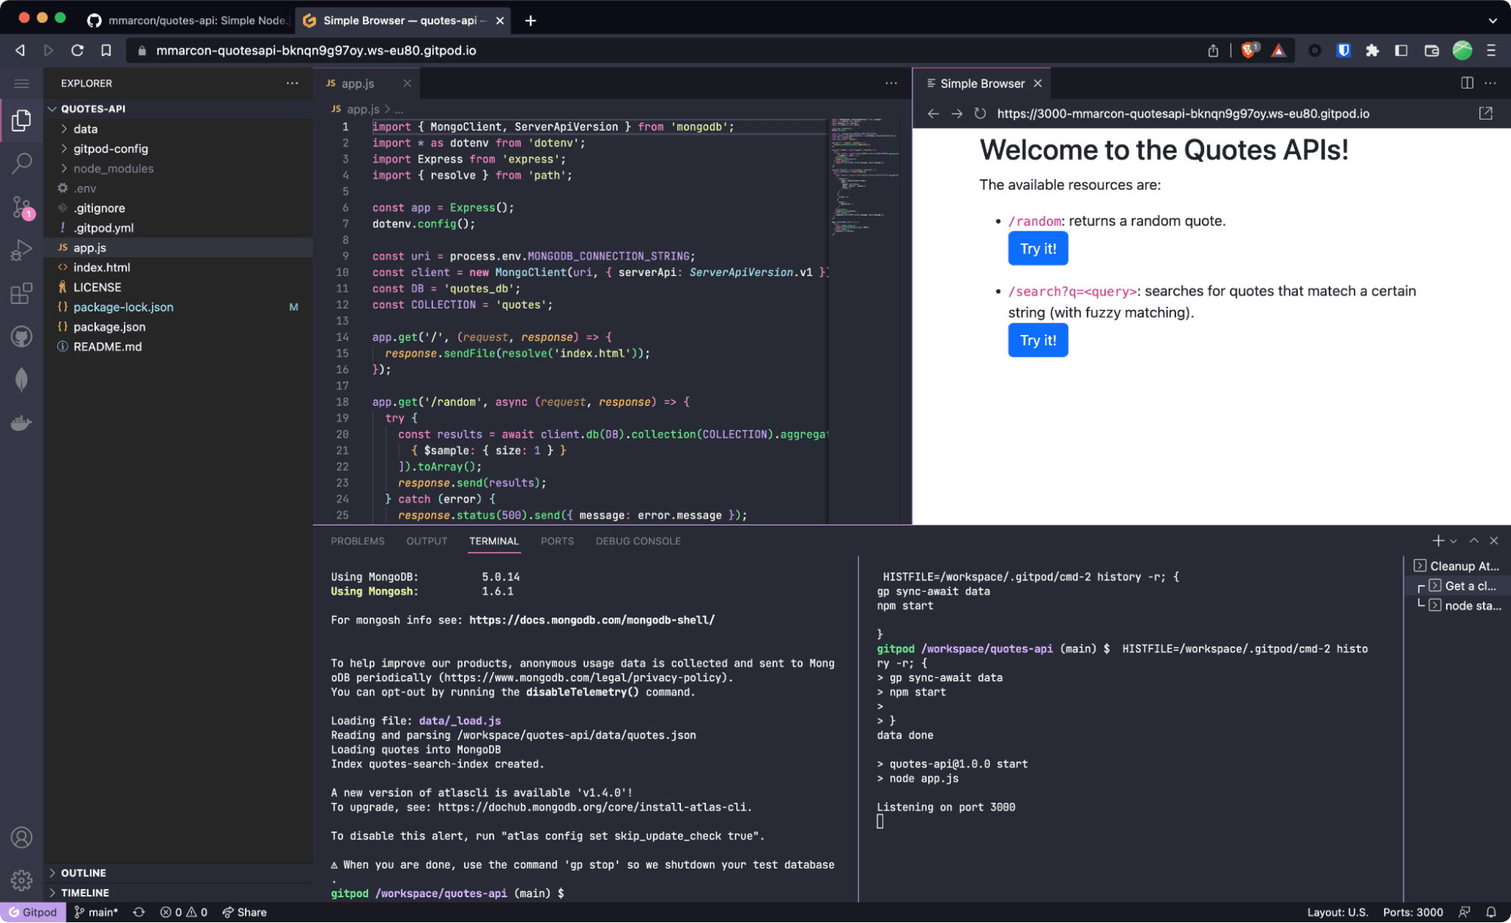Open the Search view in activity bar
Image resolution: width=1511 pixels, height=923 pixels.
[22, 163]
